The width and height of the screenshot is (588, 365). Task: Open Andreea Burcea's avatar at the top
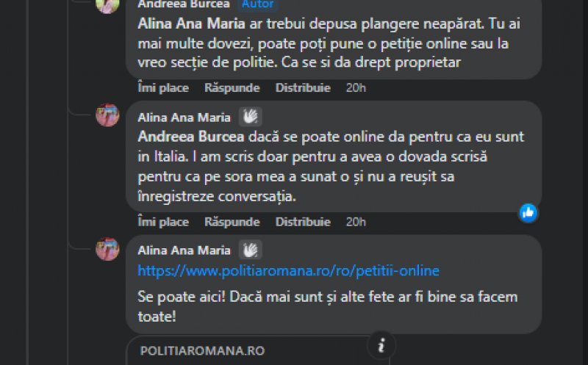click(x=107, y=4)
